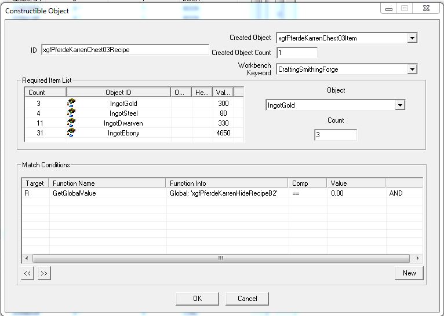
Task: Select the IngotGold row text
Action: click(123, 104)
